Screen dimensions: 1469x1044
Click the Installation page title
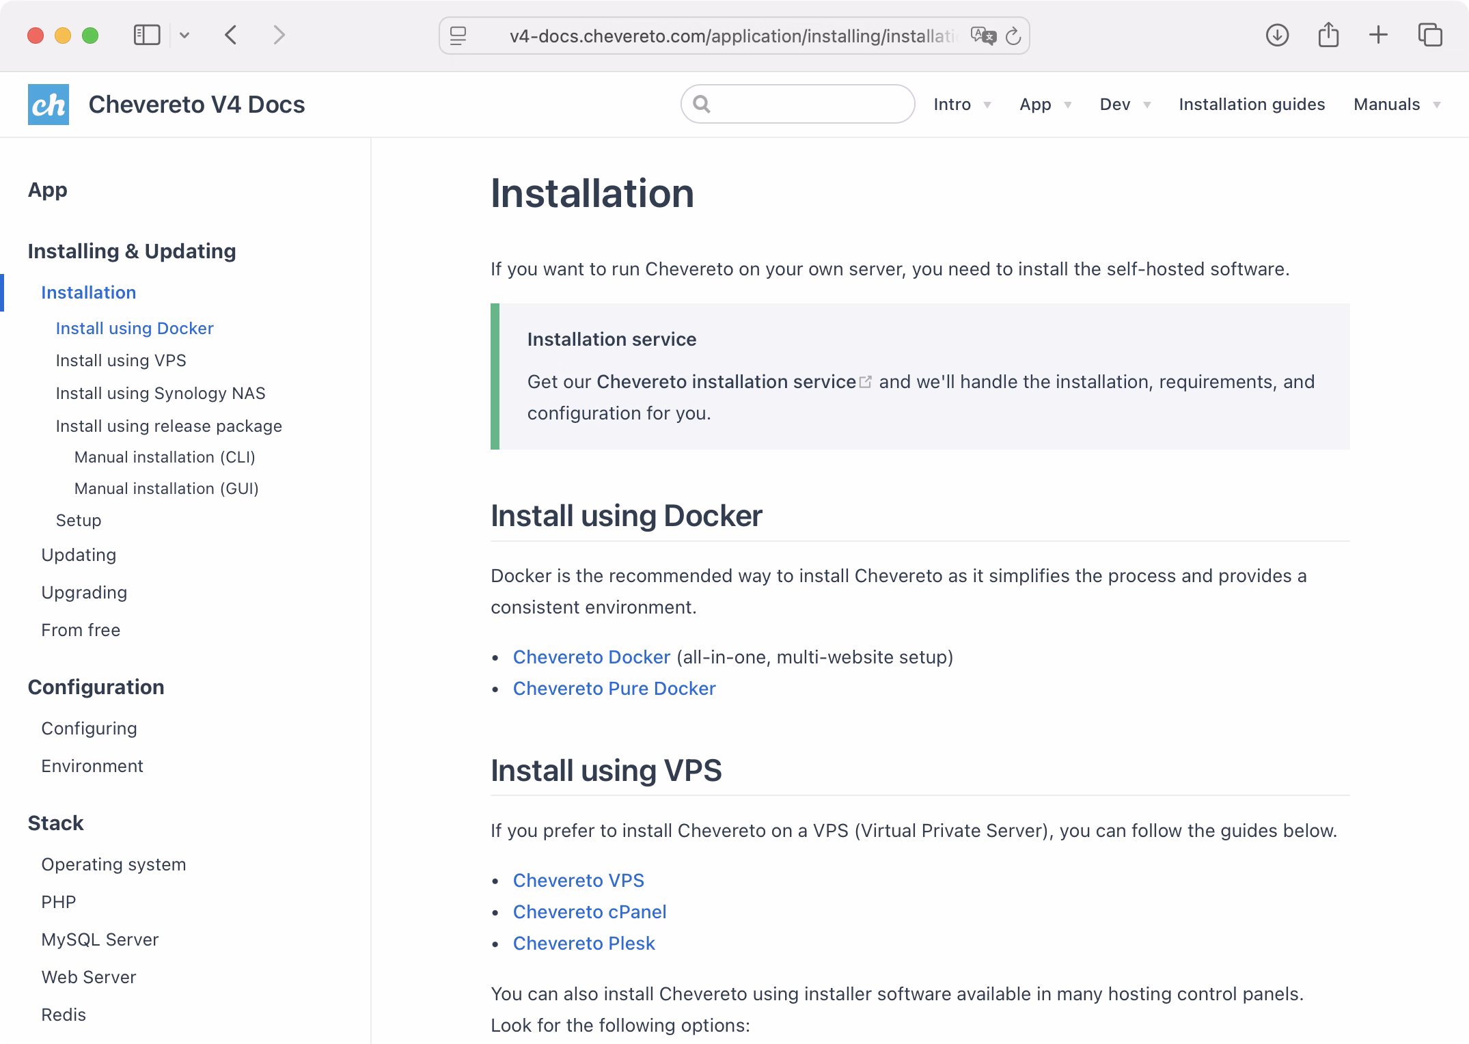(592, 193)
